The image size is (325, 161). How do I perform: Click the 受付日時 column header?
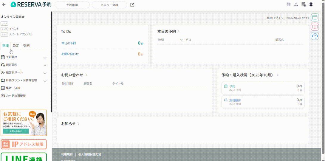tap(67, 84)
